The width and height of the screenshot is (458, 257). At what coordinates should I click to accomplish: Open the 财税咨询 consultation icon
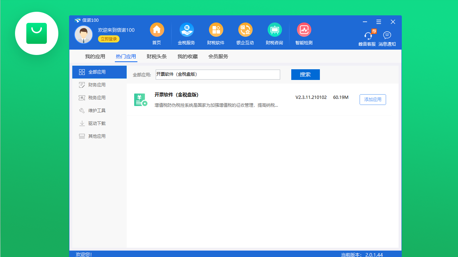click(x=274, y=34)
